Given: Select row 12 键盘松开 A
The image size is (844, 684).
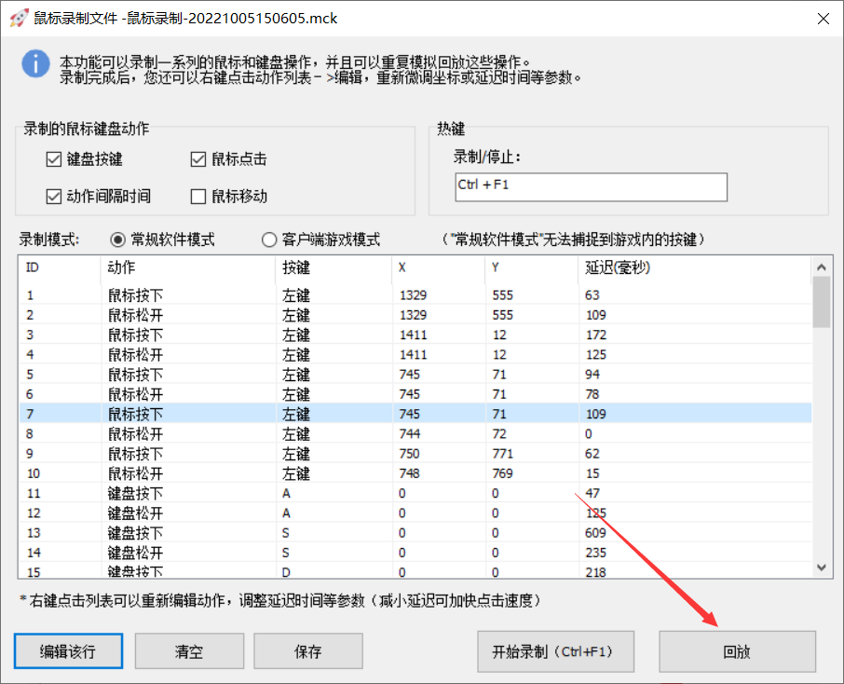Looking at the screenshot, I should click(x=415, y=513).
